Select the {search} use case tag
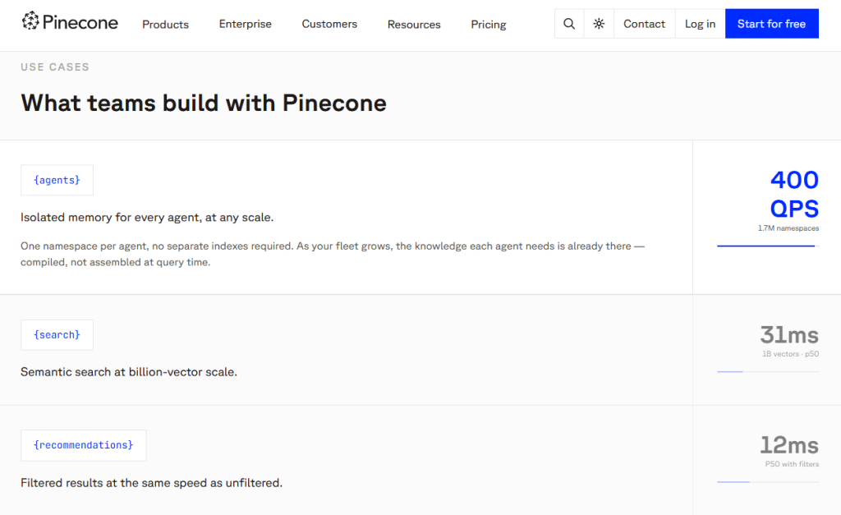841x515 pixels. tap(57, 335)
